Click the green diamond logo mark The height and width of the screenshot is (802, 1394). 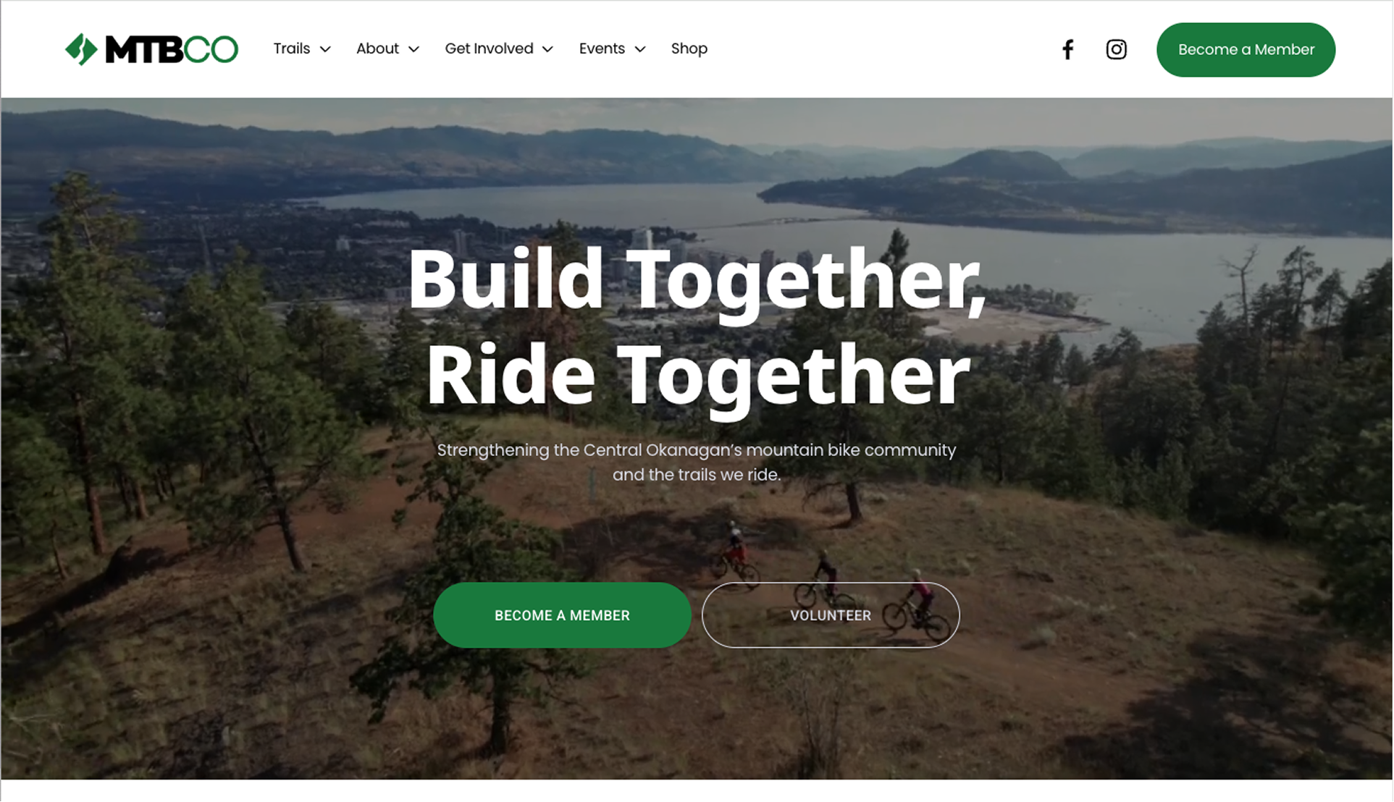click(81, 49)
